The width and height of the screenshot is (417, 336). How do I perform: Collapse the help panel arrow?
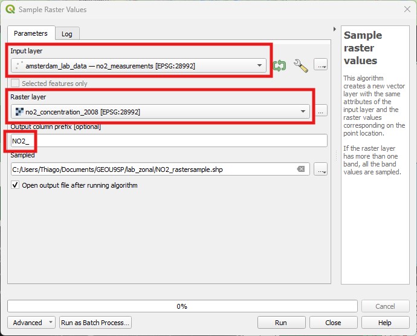tap(335, 29)
